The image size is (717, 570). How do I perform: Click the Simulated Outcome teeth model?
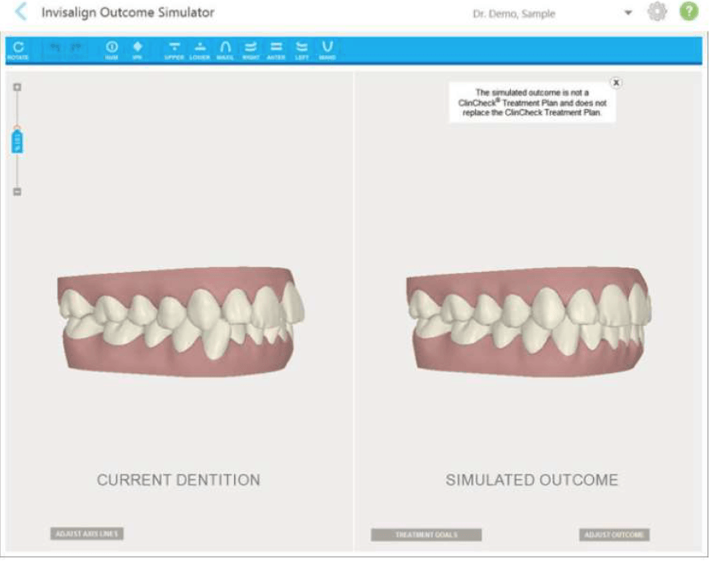pos(530,322)
